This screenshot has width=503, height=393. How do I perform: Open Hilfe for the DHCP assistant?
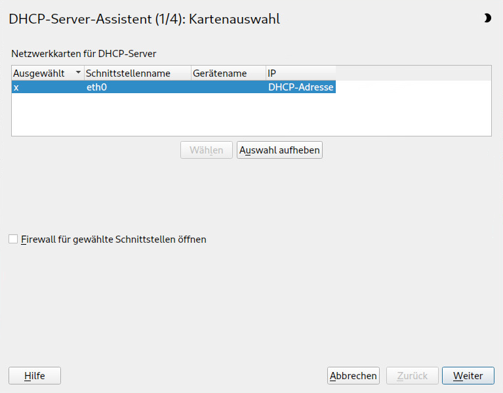[x=35, y=376]
